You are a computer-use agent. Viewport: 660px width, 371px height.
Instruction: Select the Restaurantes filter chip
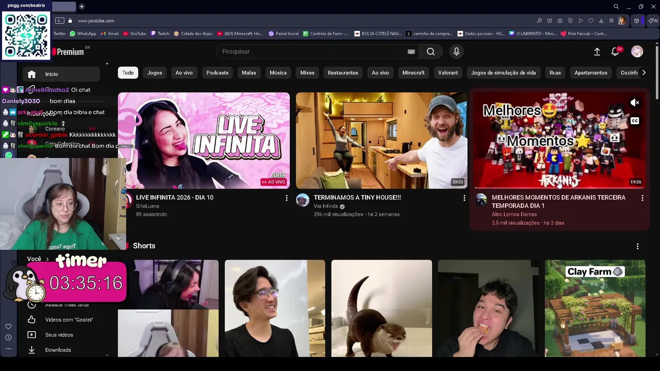point(343,73)
